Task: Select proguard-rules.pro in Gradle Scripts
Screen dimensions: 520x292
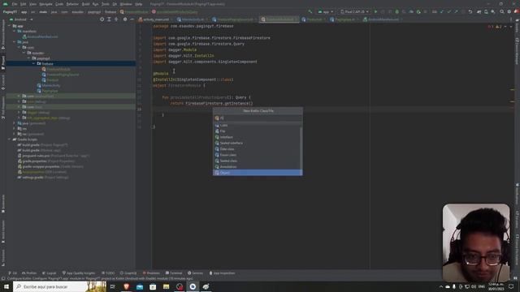Action: pyautogui.click(x=53, y=156)
